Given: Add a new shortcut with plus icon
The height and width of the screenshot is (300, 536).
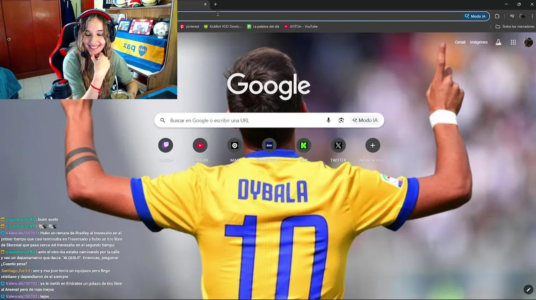Looking at the screenshot, I should [x=373, y=145].
